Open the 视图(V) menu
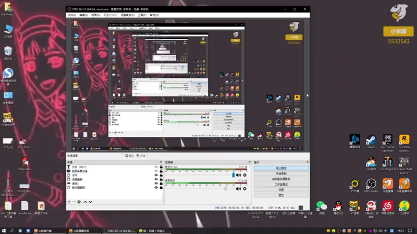The height and width of the screenshot is (234, 417). click(x=96, y=15)
